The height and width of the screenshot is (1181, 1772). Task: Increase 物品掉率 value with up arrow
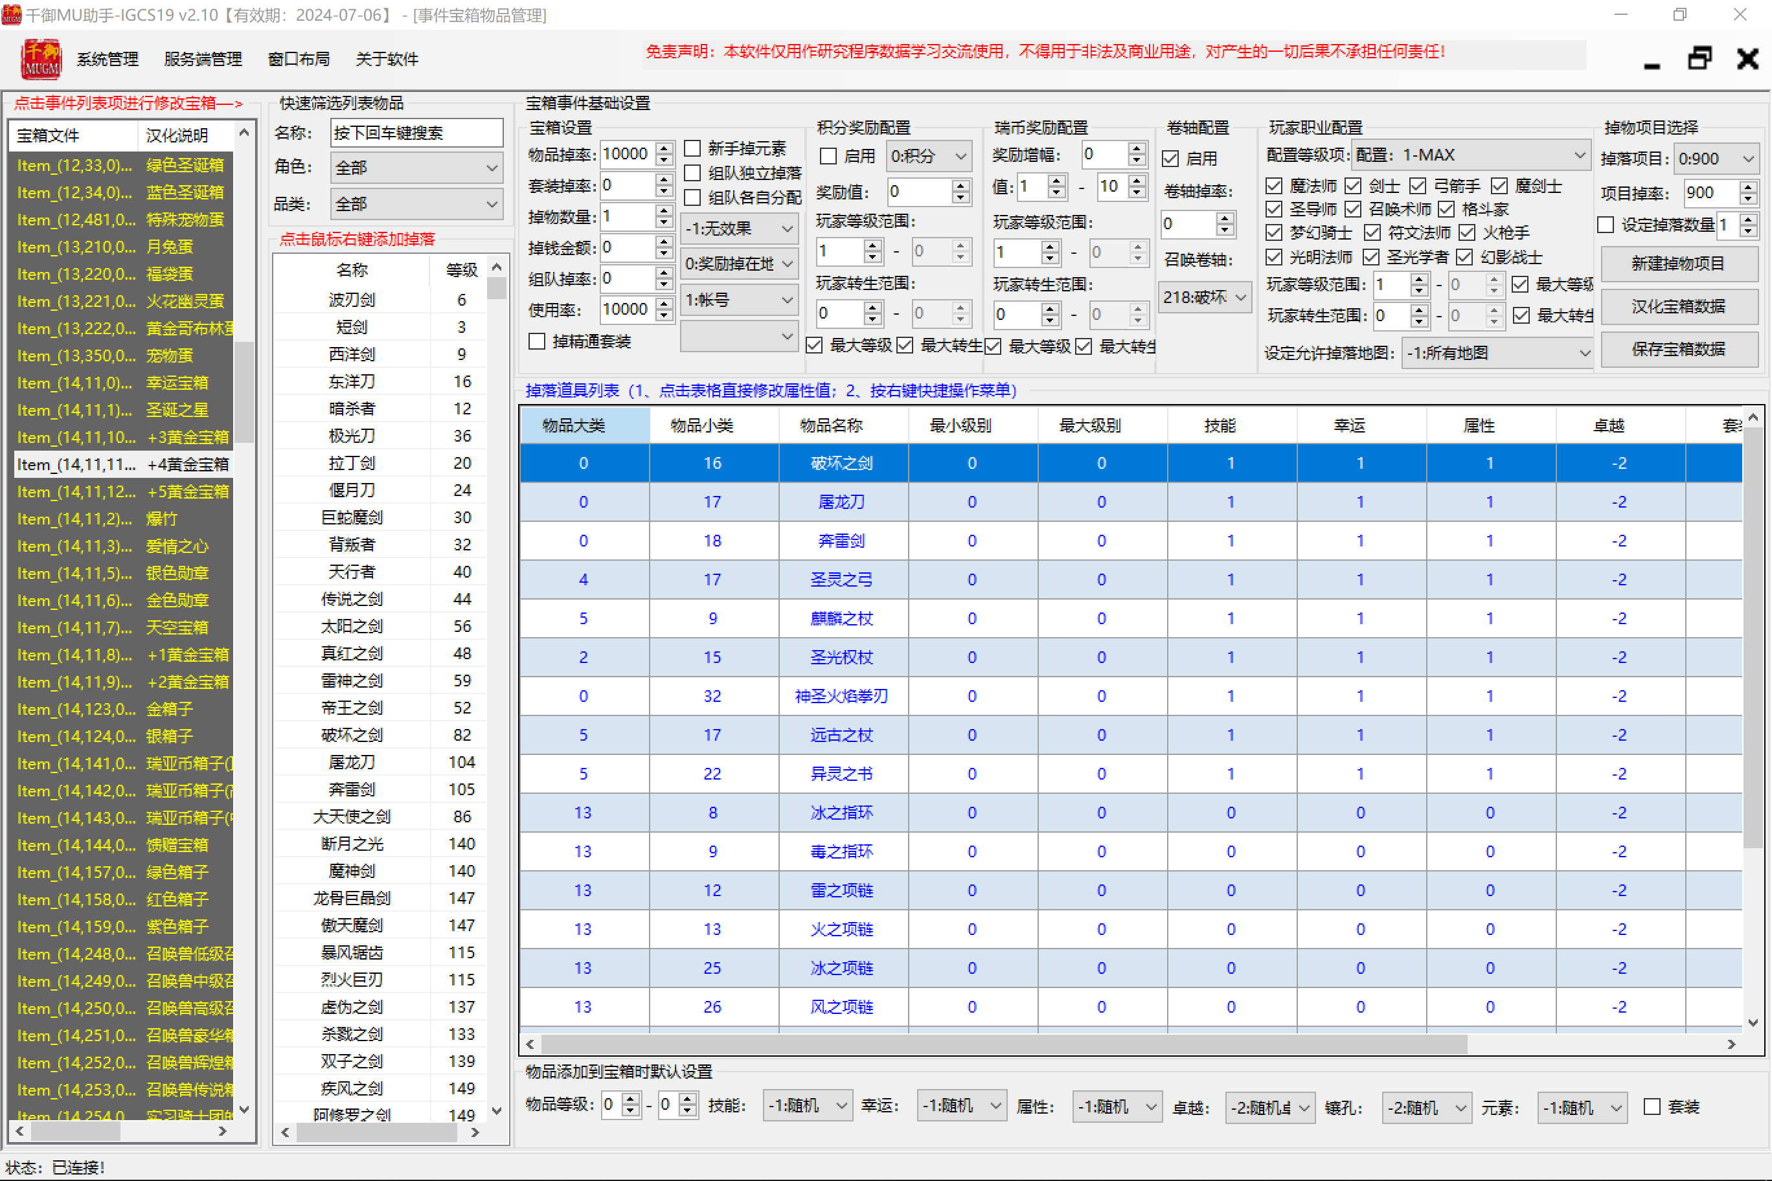(664, 148)
